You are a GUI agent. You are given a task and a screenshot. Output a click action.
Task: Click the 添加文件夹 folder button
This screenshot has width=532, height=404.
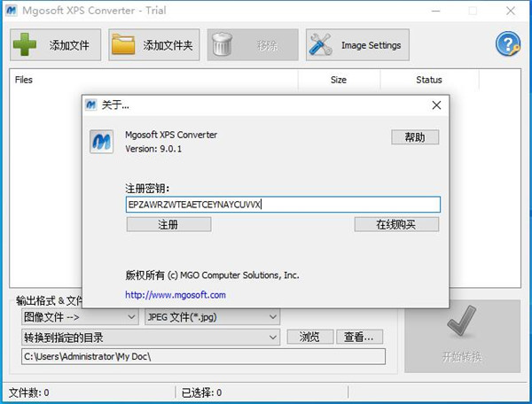click(x=154, y=44)
